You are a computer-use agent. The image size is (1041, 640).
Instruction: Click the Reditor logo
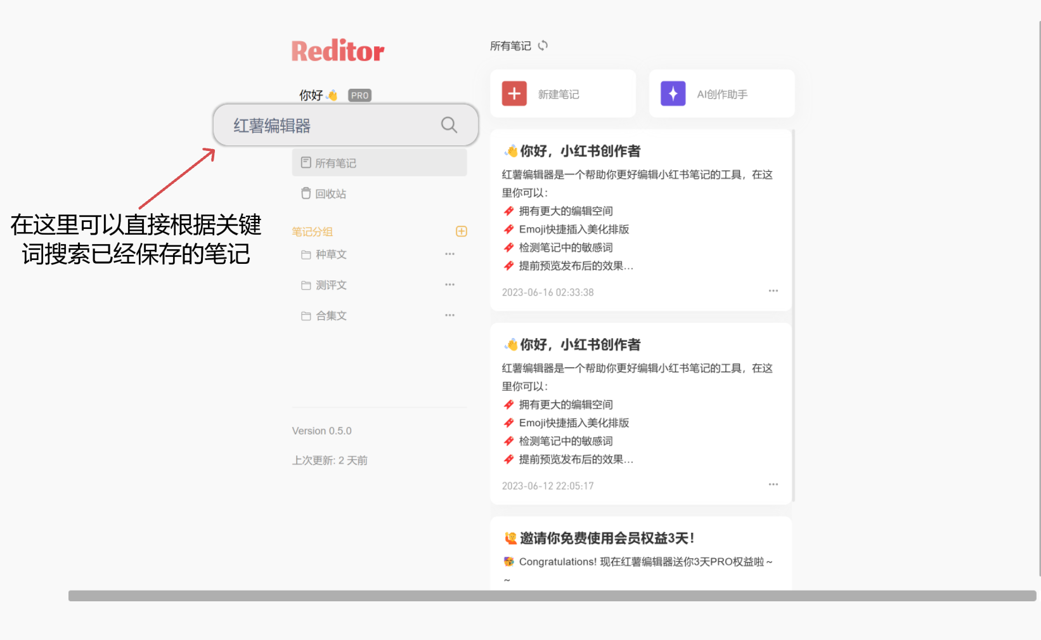338,51
